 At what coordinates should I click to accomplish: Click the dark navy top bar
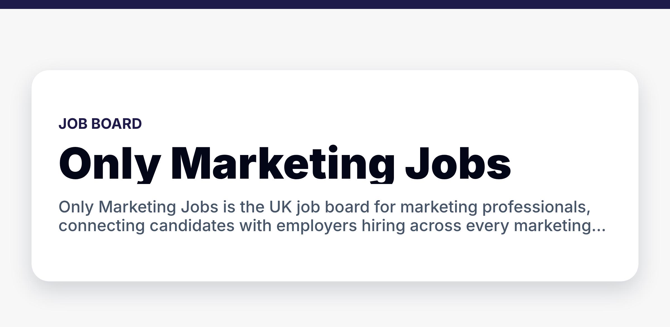(335, 4)
